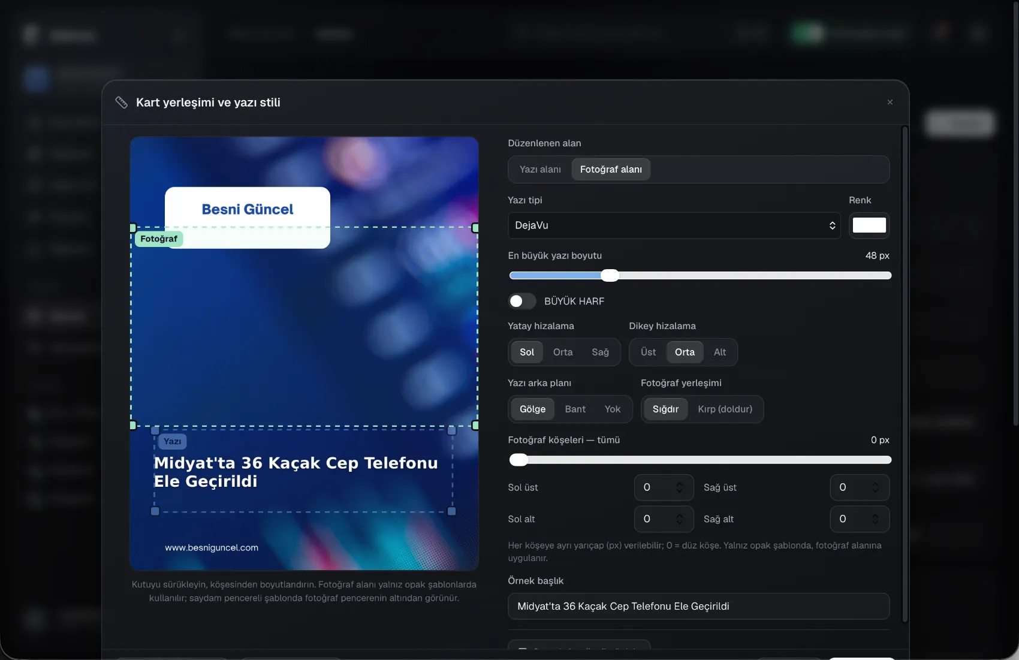This screenshot has height=660, width=1019.
Task: Click the Yazı area label tag
Action: (173, 441)
